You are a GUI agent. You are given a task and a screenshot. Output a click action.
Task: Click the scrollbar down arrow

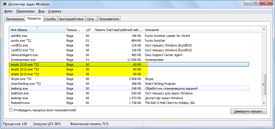[264, 103]
